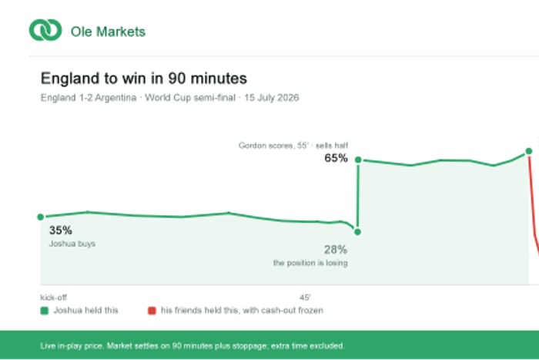This screenshot has width=539, height=360.
Task: Toggle the cash-out frozen legend label
Action: (242, 311)
